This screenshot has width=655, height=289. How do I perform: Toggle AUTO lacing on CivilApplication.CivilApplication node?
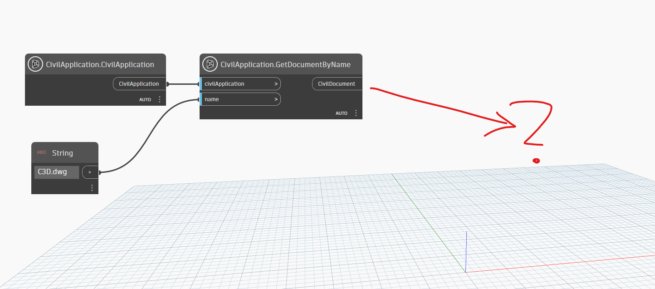pyautogui.click(x=145, y=99)
